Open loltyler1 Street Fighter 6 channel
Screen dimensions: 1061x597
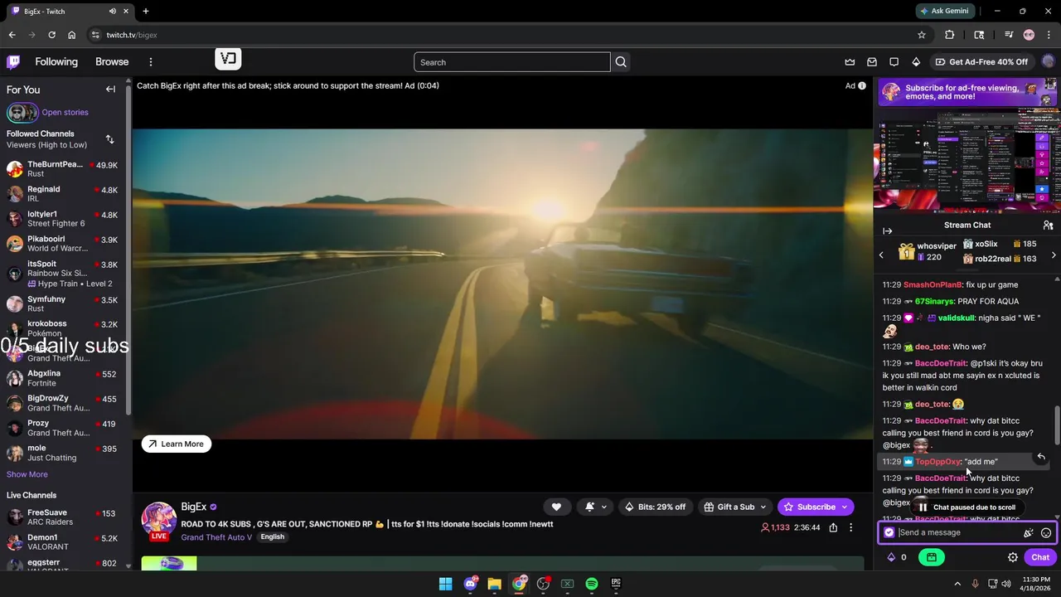pos(65,219)
